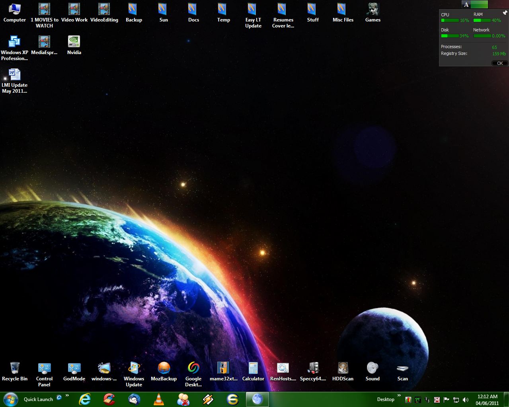Viewport: 509px width, 407px height.
Task: Open the Stuff folder
Action: coord(313,13)
